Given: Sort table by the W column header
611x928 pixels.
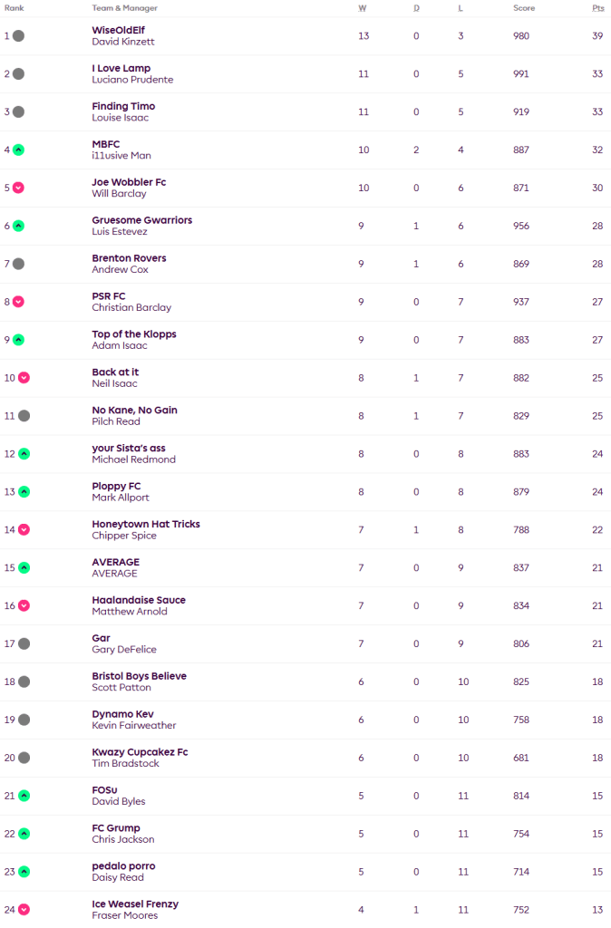Looking at the screenshot, I should 362,8.
